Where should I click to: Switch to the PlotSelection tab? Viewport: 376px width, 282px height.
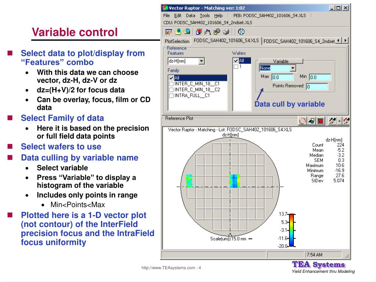click(x=177, y=41)
